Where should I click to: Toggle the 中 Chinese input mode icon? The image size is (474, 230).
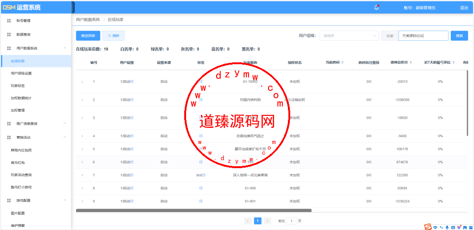pos(435,227)
